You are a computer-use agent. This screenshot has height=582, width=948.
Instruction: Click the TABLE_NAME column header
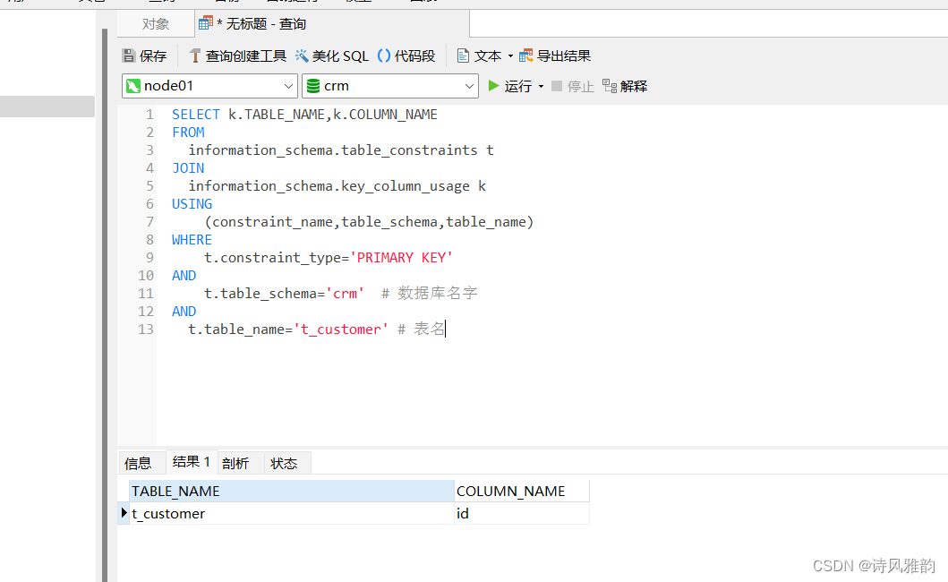(x=292, y=492)
